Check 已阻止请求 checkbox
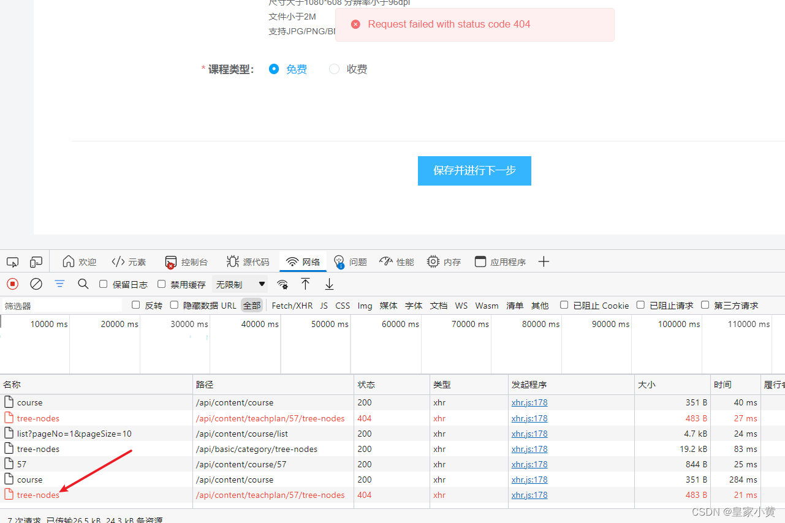Image resolution: width=785 pixels, height=523 pixels. [640, 305]
